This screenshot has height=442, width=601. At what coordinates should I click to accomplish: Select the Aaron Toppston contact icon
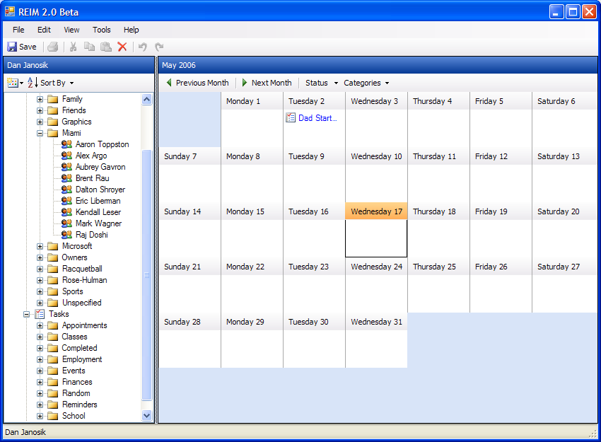66,144
